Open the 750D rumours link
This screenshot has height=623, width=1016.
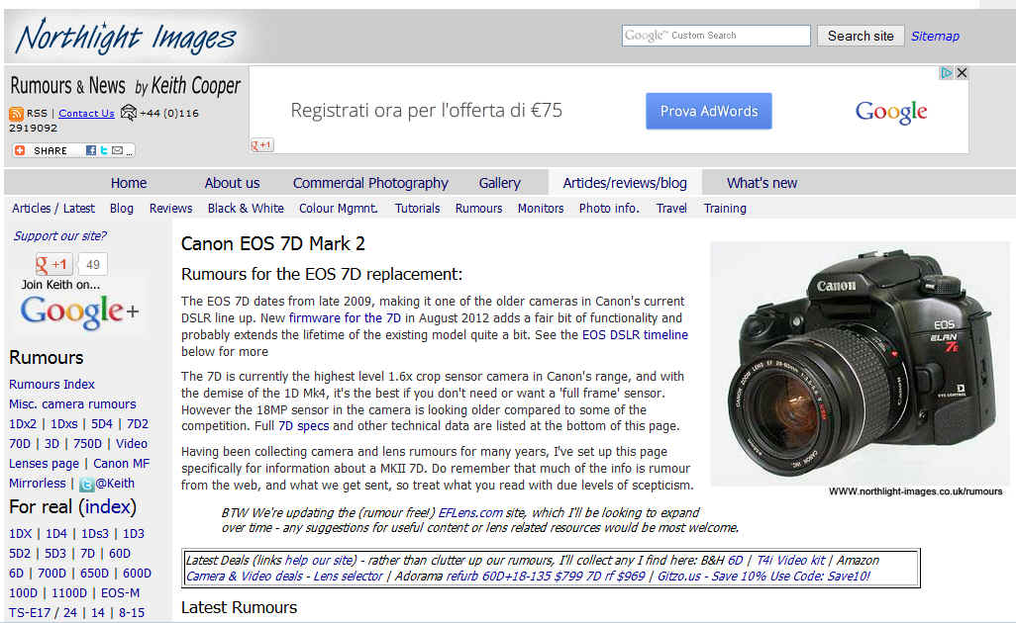coord(87,444)
